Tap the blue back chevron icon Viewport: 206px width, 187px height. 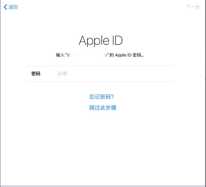[x=5, y=7]
